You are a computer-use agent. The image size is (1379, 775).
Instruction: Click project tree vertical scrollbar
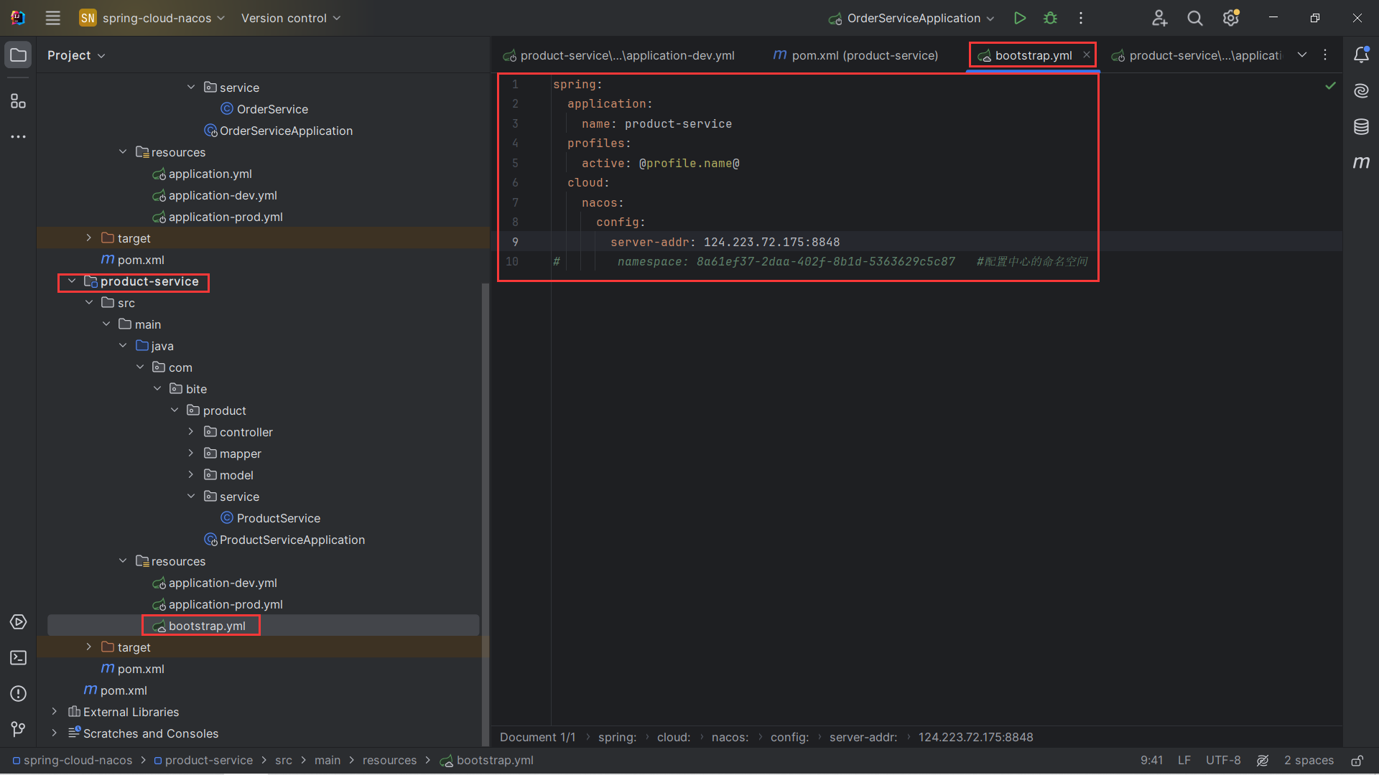tap(485, 513)
